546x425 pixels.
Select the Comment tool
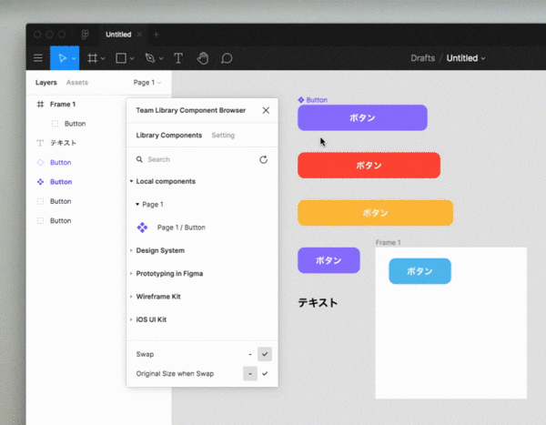(x=227, y=58)
